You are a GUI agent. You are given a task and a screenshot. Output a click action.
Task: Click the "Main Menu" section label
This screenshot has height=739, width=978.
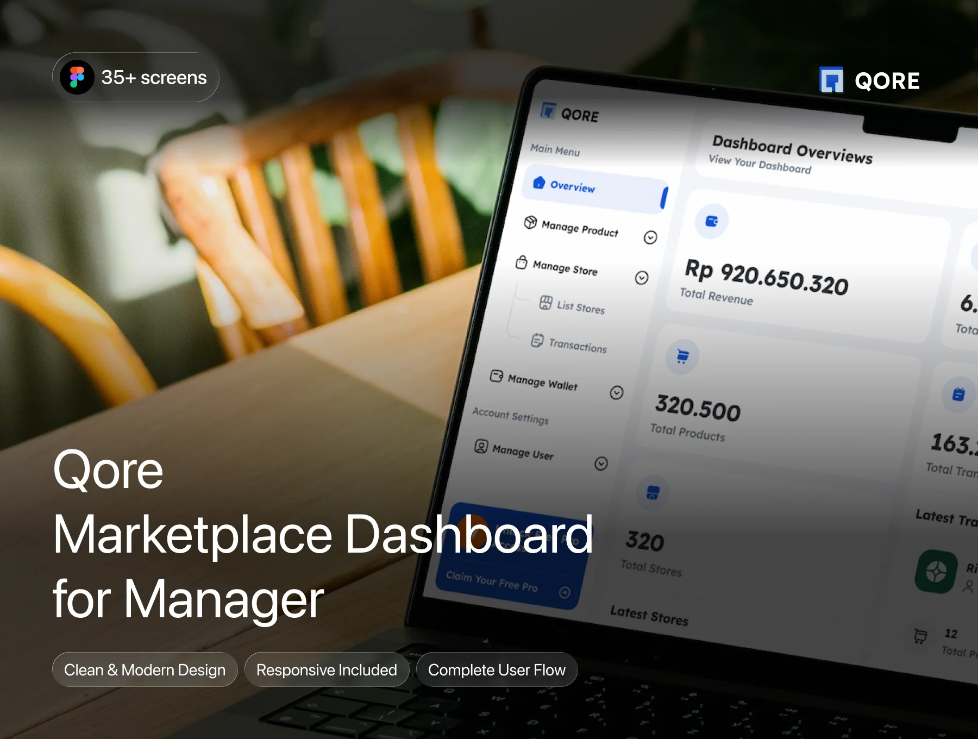555,150
